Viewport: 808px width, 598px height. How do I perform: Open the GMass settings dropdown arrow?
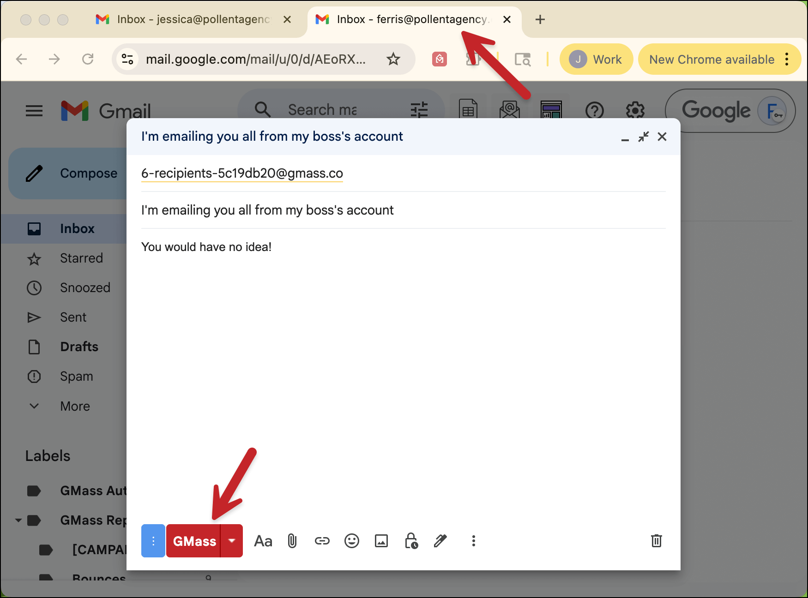click(x=232, y=541)
